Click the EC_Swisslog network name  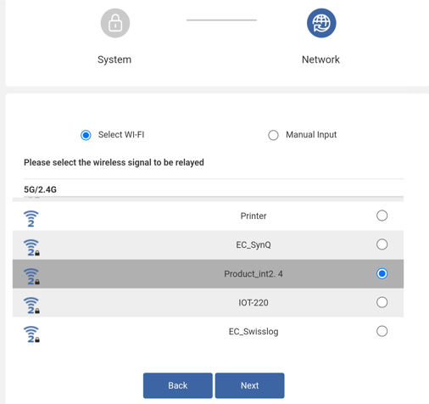pos(253,331)
